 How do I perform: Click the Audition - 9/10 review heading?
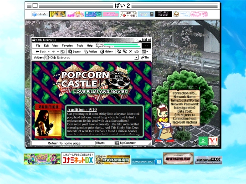(82, 109)
